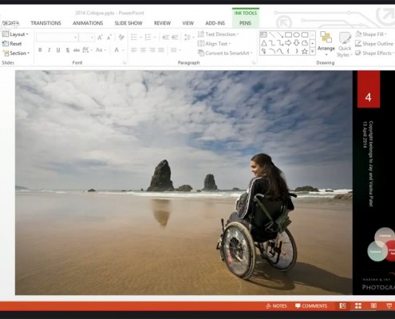Image resolution: width=395 pixels, height=319 pixels.
Task: Click Decrease Font Size icon
Action: [x=109, y=37]
